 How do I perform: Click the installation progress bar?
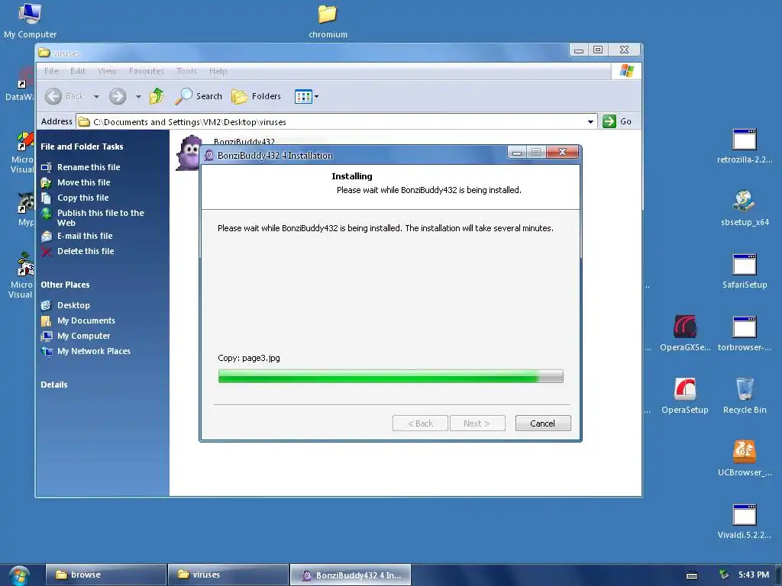tap(390, 375)
